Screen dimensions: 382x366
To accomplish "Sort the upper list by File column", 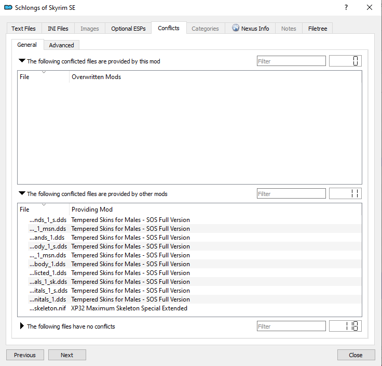I will (x=44, y=77).
